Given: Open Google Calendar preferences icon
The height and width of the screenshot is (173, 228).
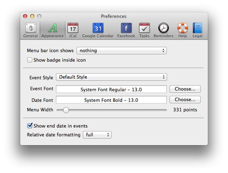Looking at the screenshot, I should (98, 28).
